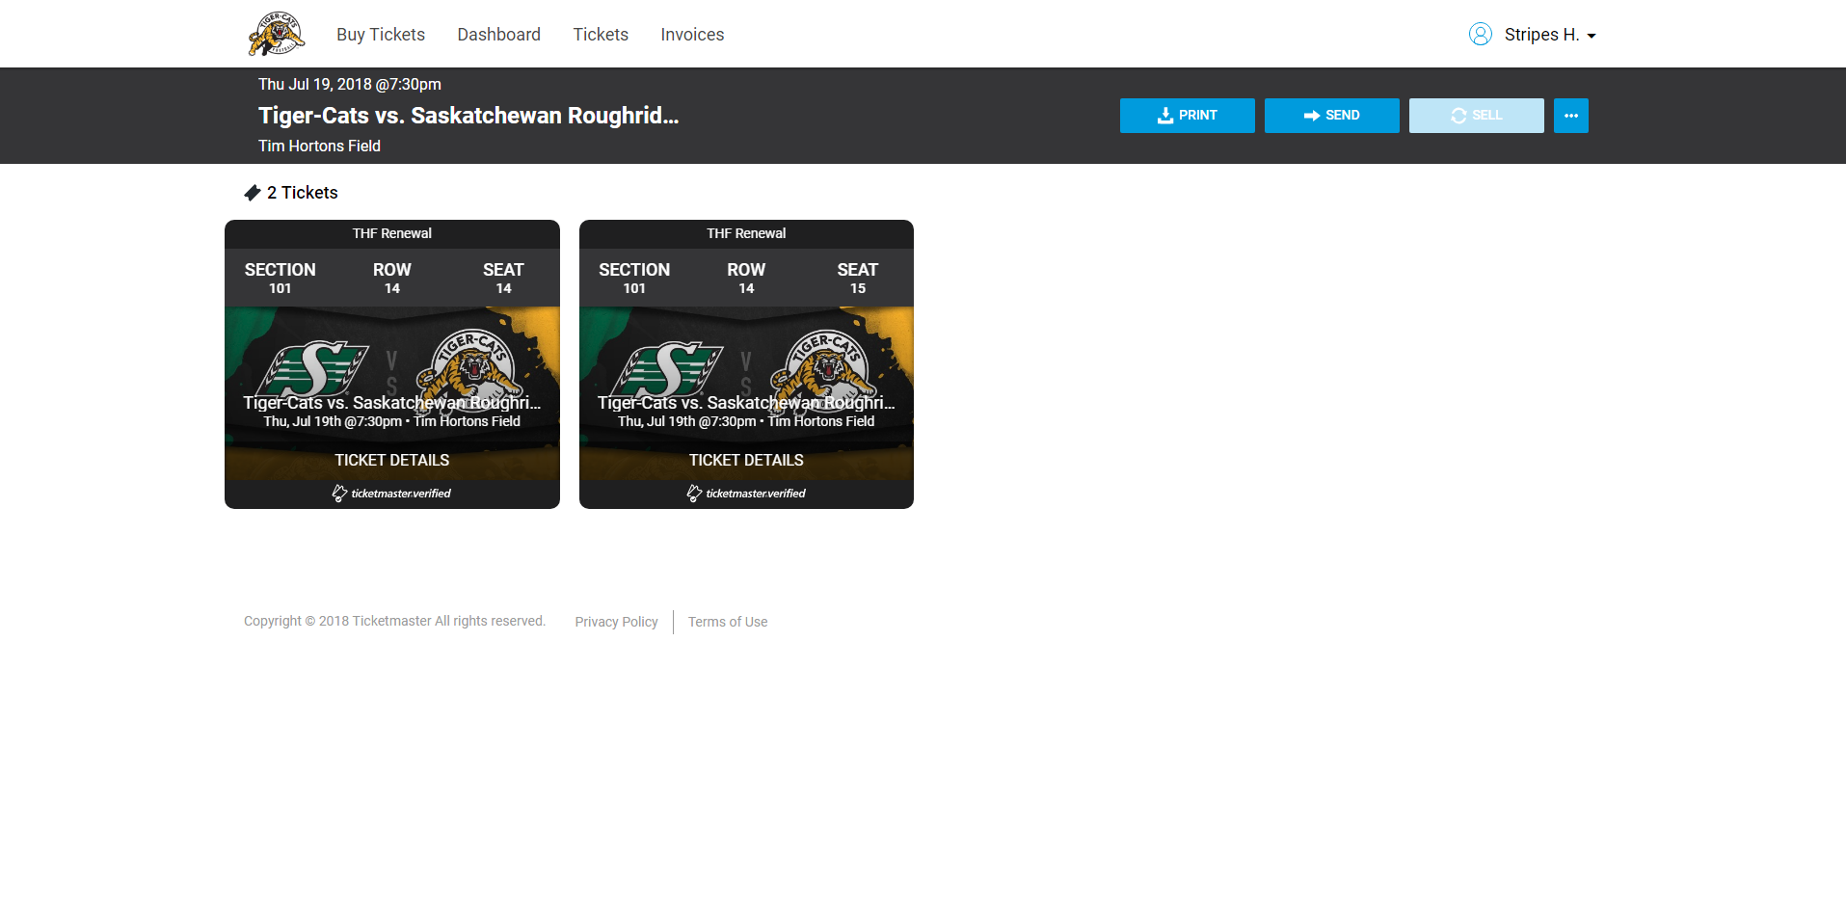Screen dimensions: 1846x909
Task: Click the PRINT button
Action: pos(1187,116)
